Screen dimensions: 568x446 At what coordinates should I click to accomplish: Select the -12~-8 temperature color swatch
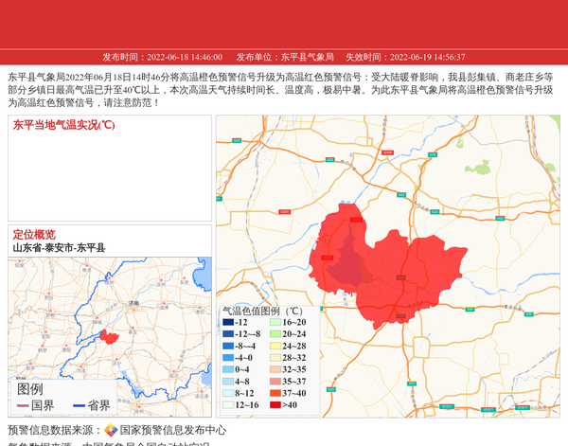coord(228,334)
